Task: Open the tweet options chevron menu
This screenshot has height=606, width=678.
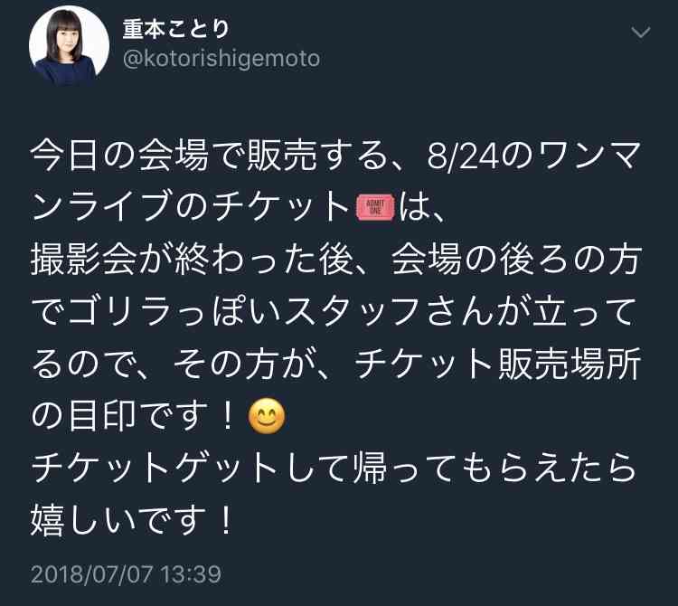Action: pyautogui.click(x=640, y=33)
